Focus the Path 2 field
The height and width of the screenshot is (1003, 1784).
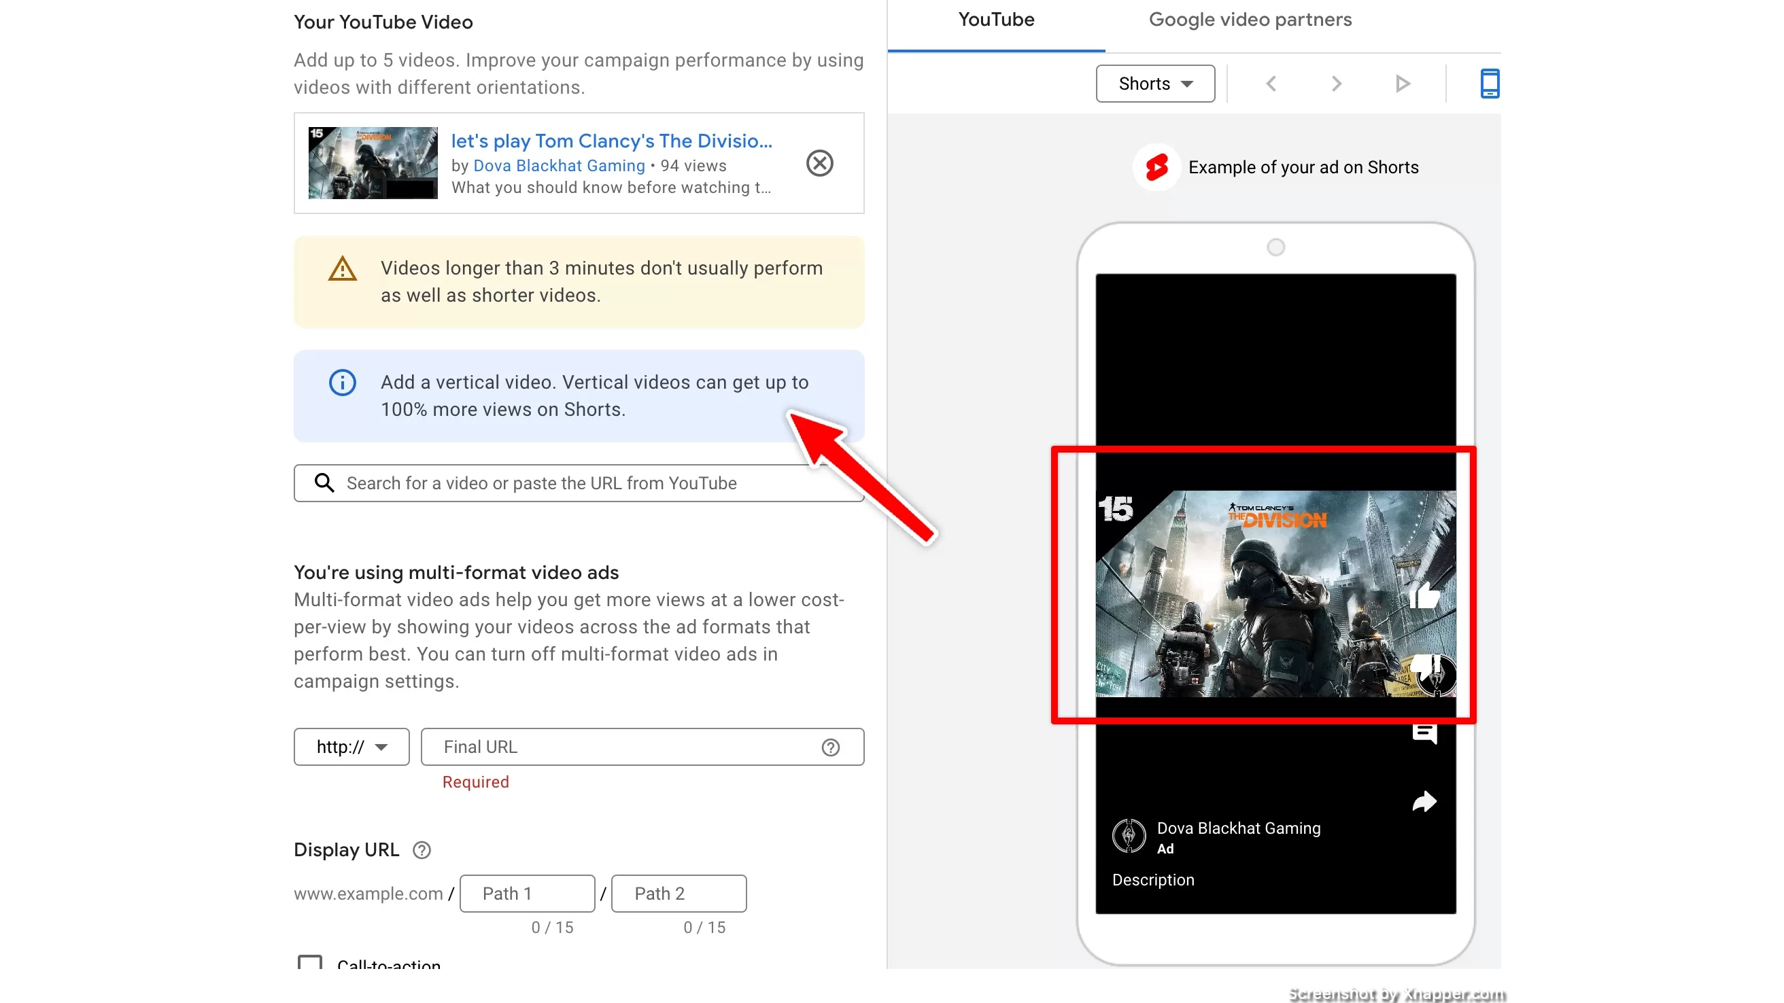(679, 894)
